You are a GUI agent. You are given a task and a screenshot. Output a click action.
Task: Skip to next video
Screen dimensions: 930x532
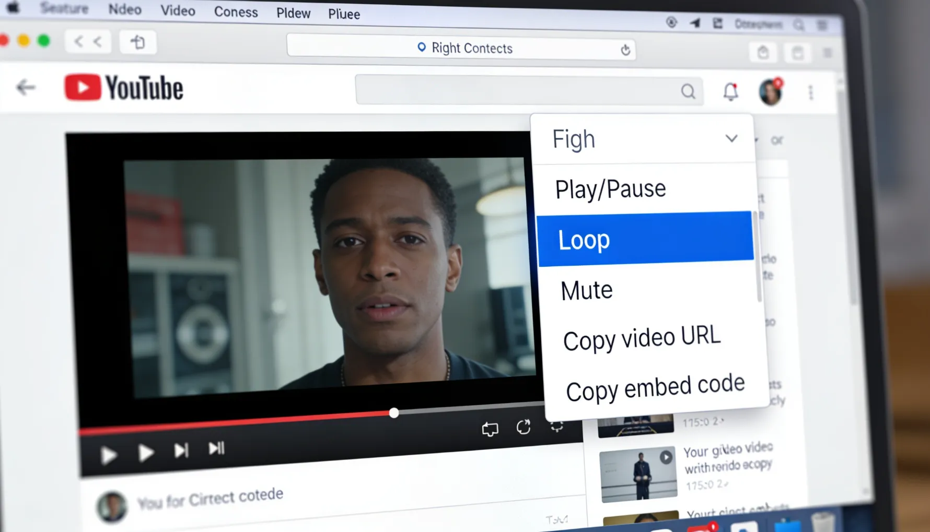click(x=181, y=450)
